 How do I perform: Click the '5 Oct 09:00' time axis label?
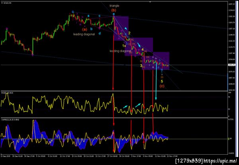tap(40, 156)
